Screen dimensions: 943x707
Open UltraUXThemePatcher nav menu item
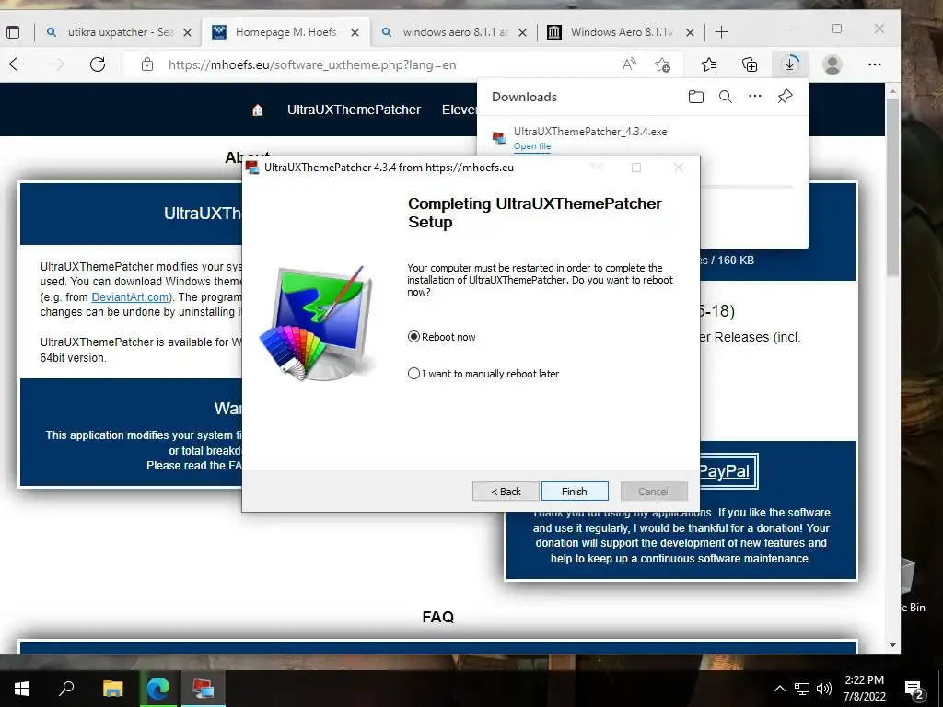[x=354, y=110]
